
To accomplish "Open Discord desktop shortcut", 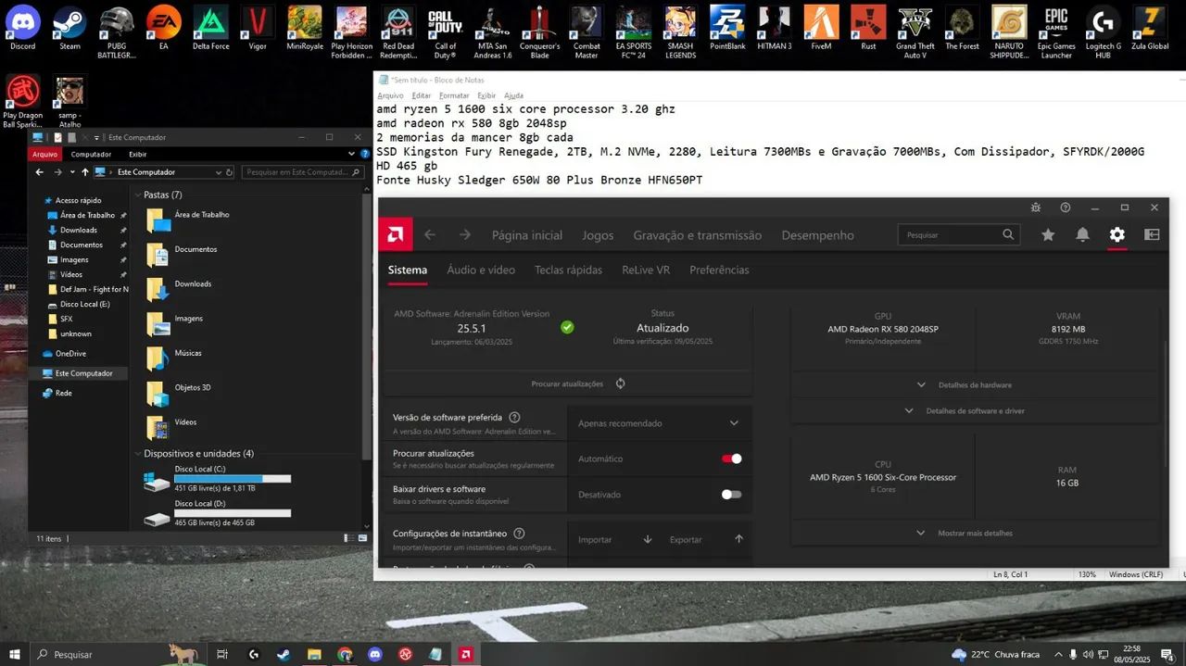I will tap(23, 28).
